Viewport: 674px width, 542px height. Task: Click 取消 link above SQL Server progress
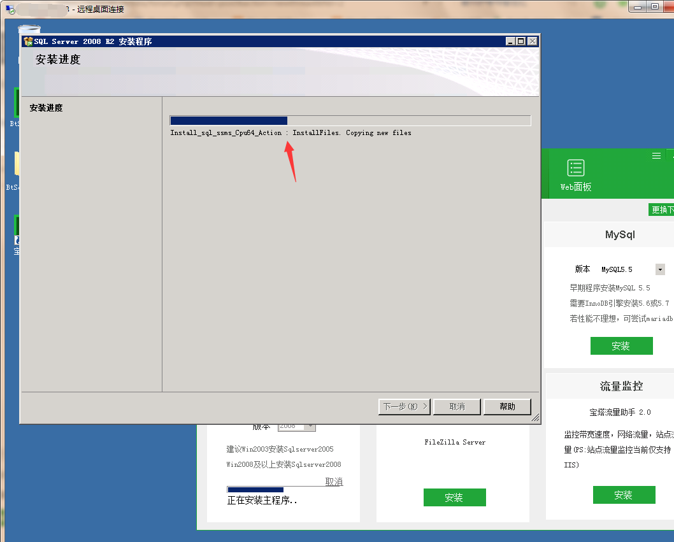334,481
